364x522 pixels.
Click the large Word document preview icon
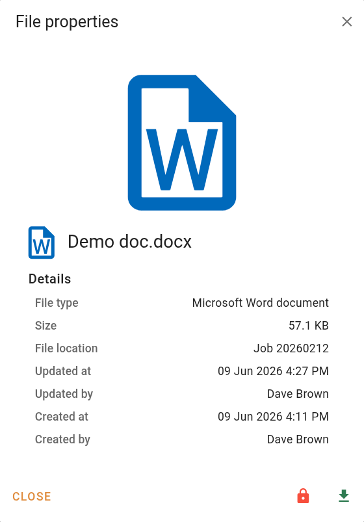182,142
